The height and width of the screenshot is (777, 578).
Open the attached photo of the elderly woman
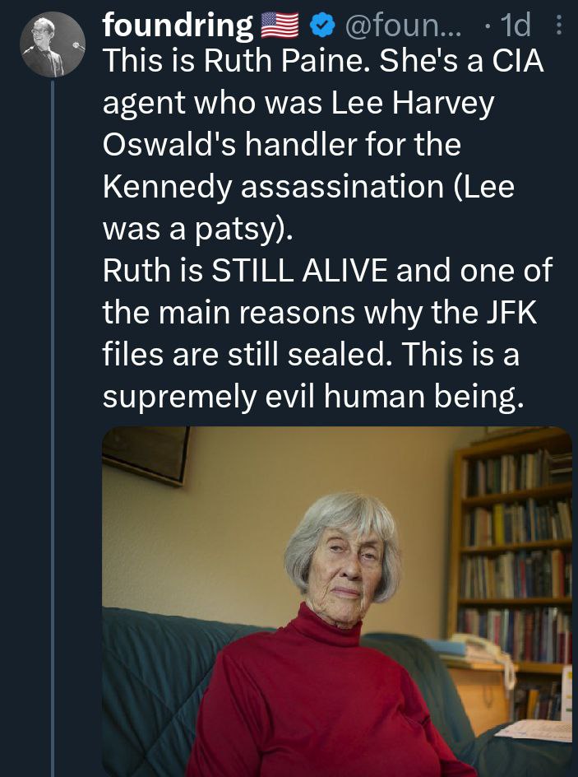tap(336, 601)
